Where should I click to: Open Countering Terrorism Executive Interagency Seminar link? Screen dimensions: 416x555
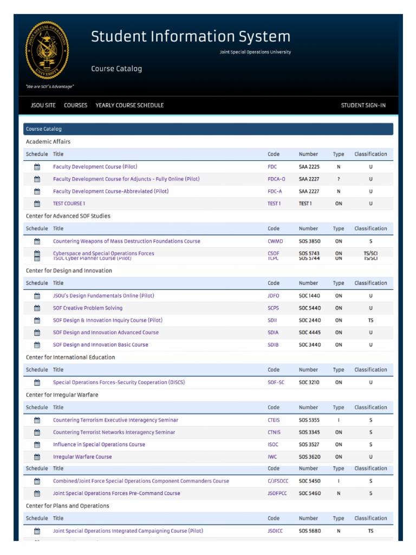point(116,420)
